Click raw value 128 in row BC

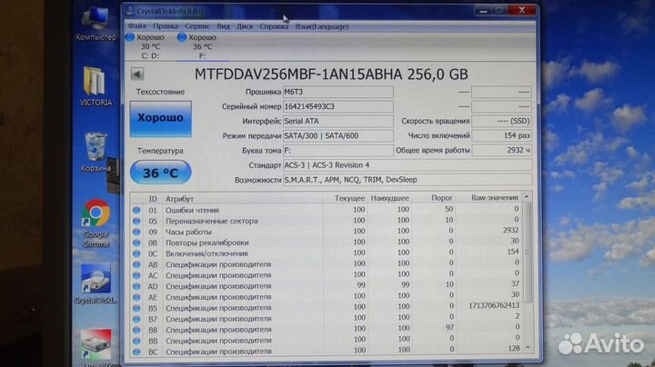coord(514,348)
